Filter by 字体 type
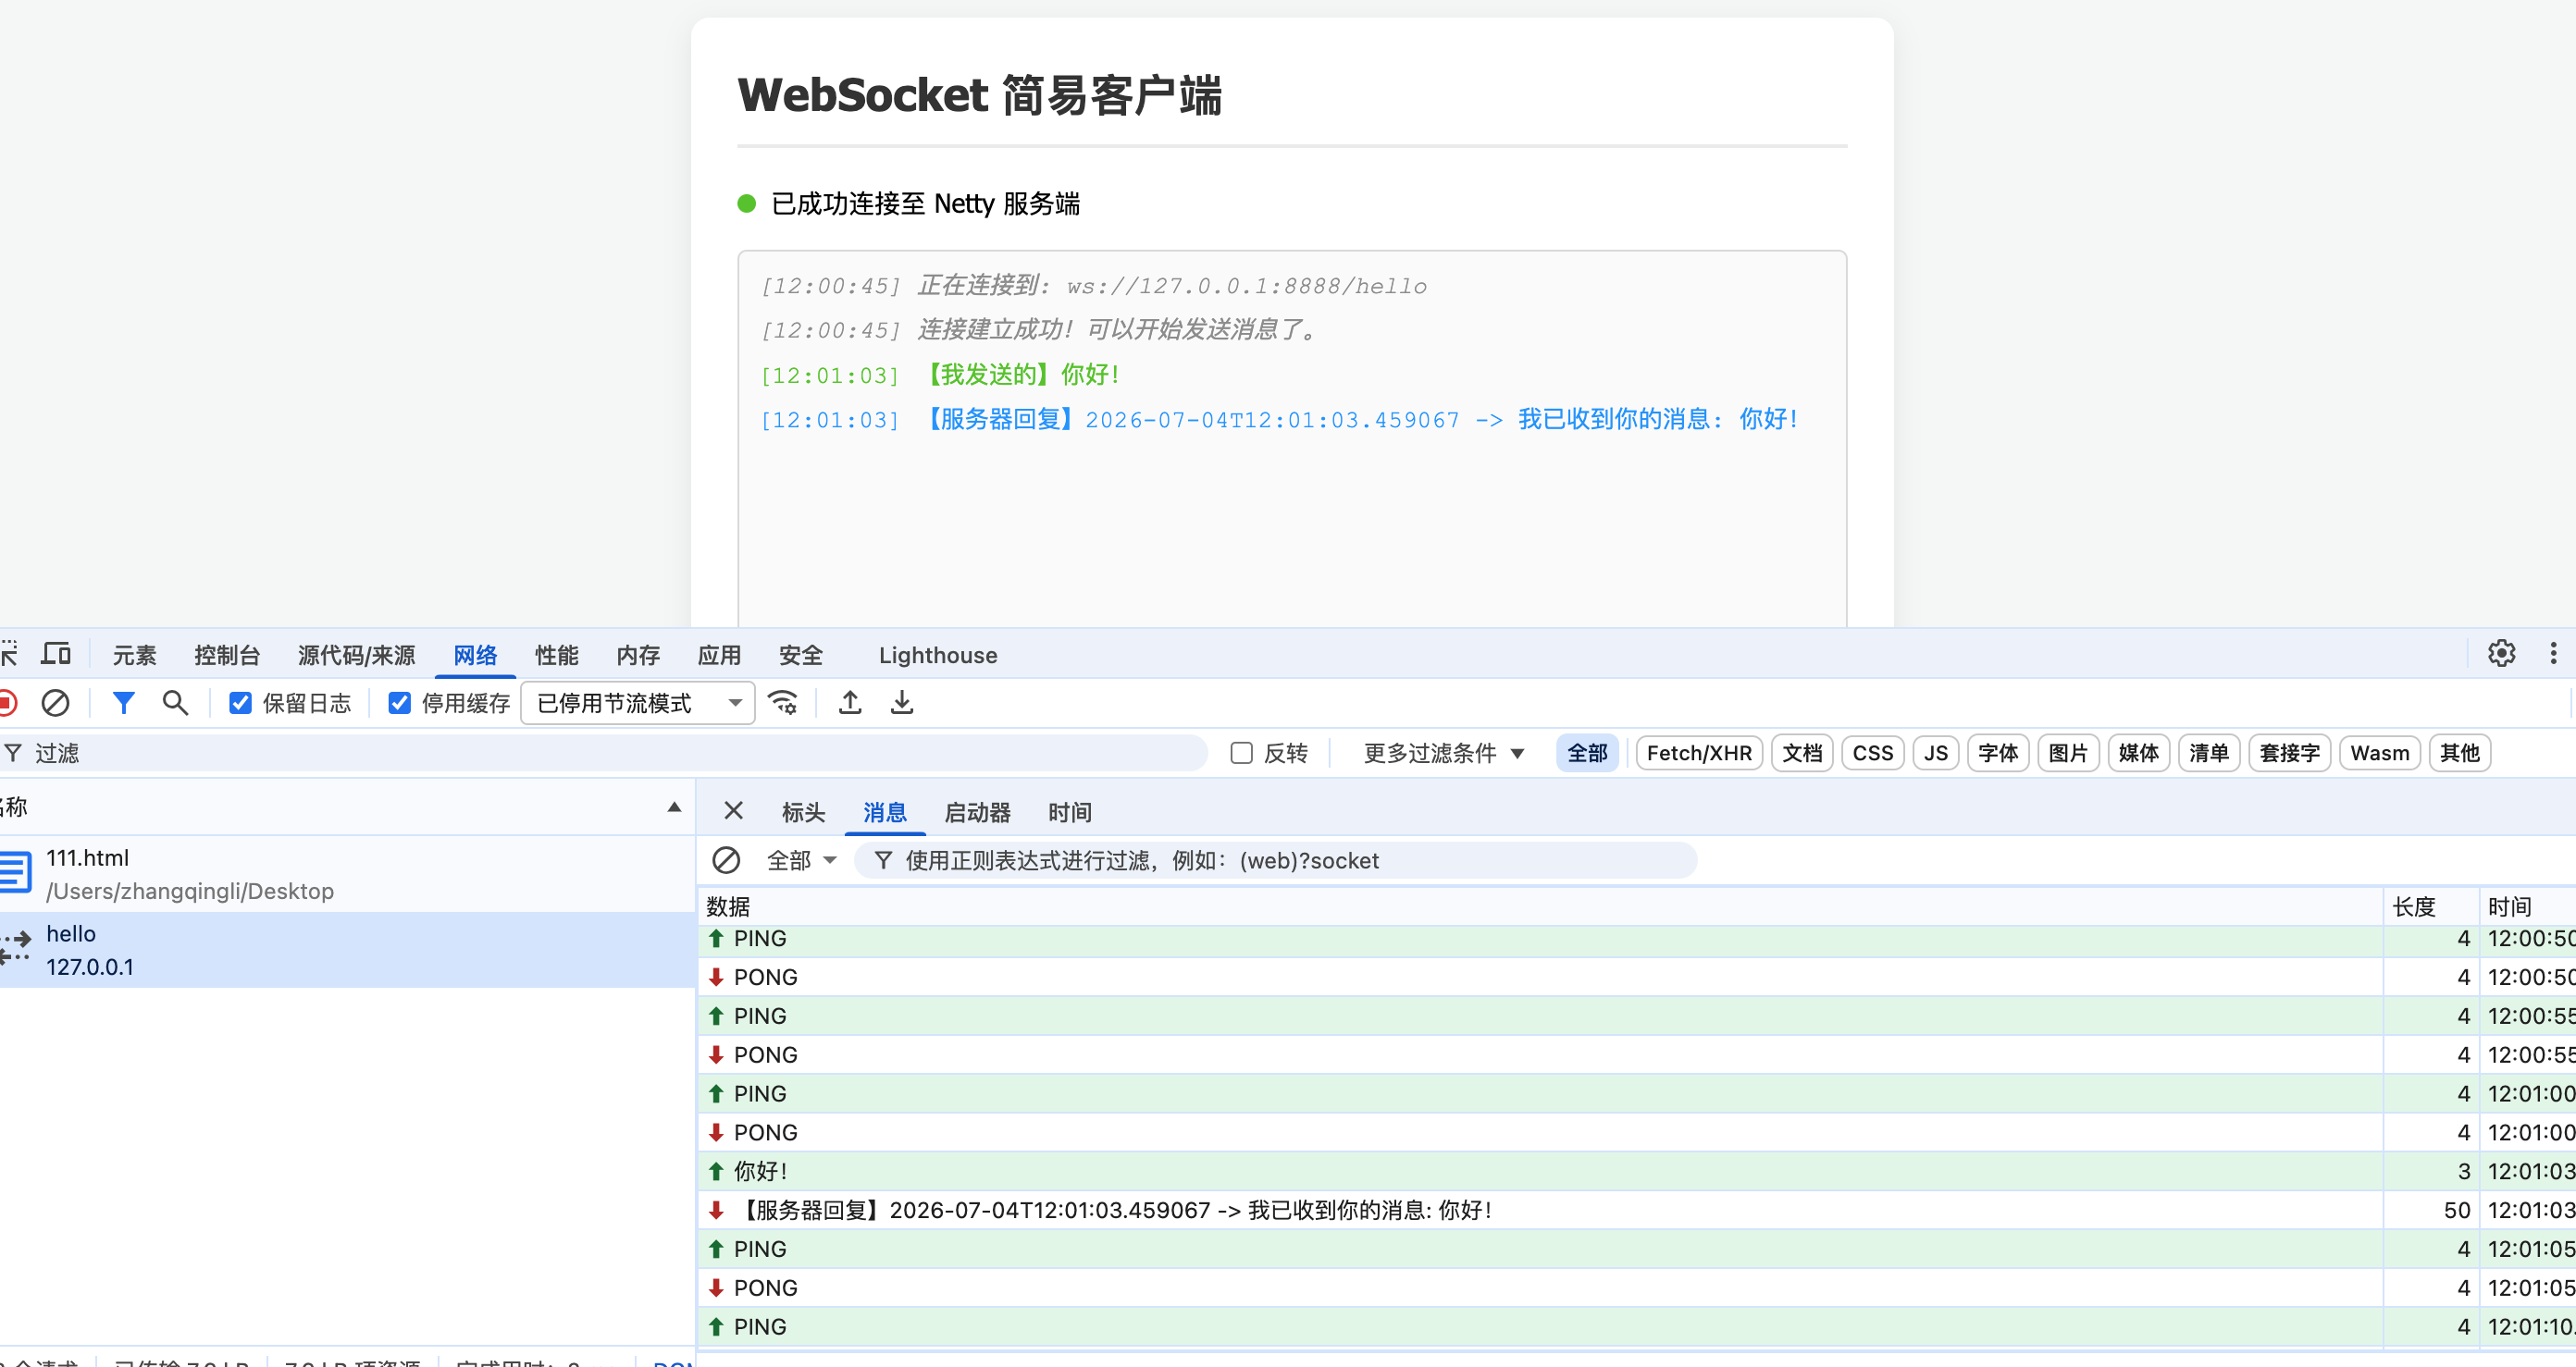The width and height of the screenshot is (2576, 1367). 1998,753
